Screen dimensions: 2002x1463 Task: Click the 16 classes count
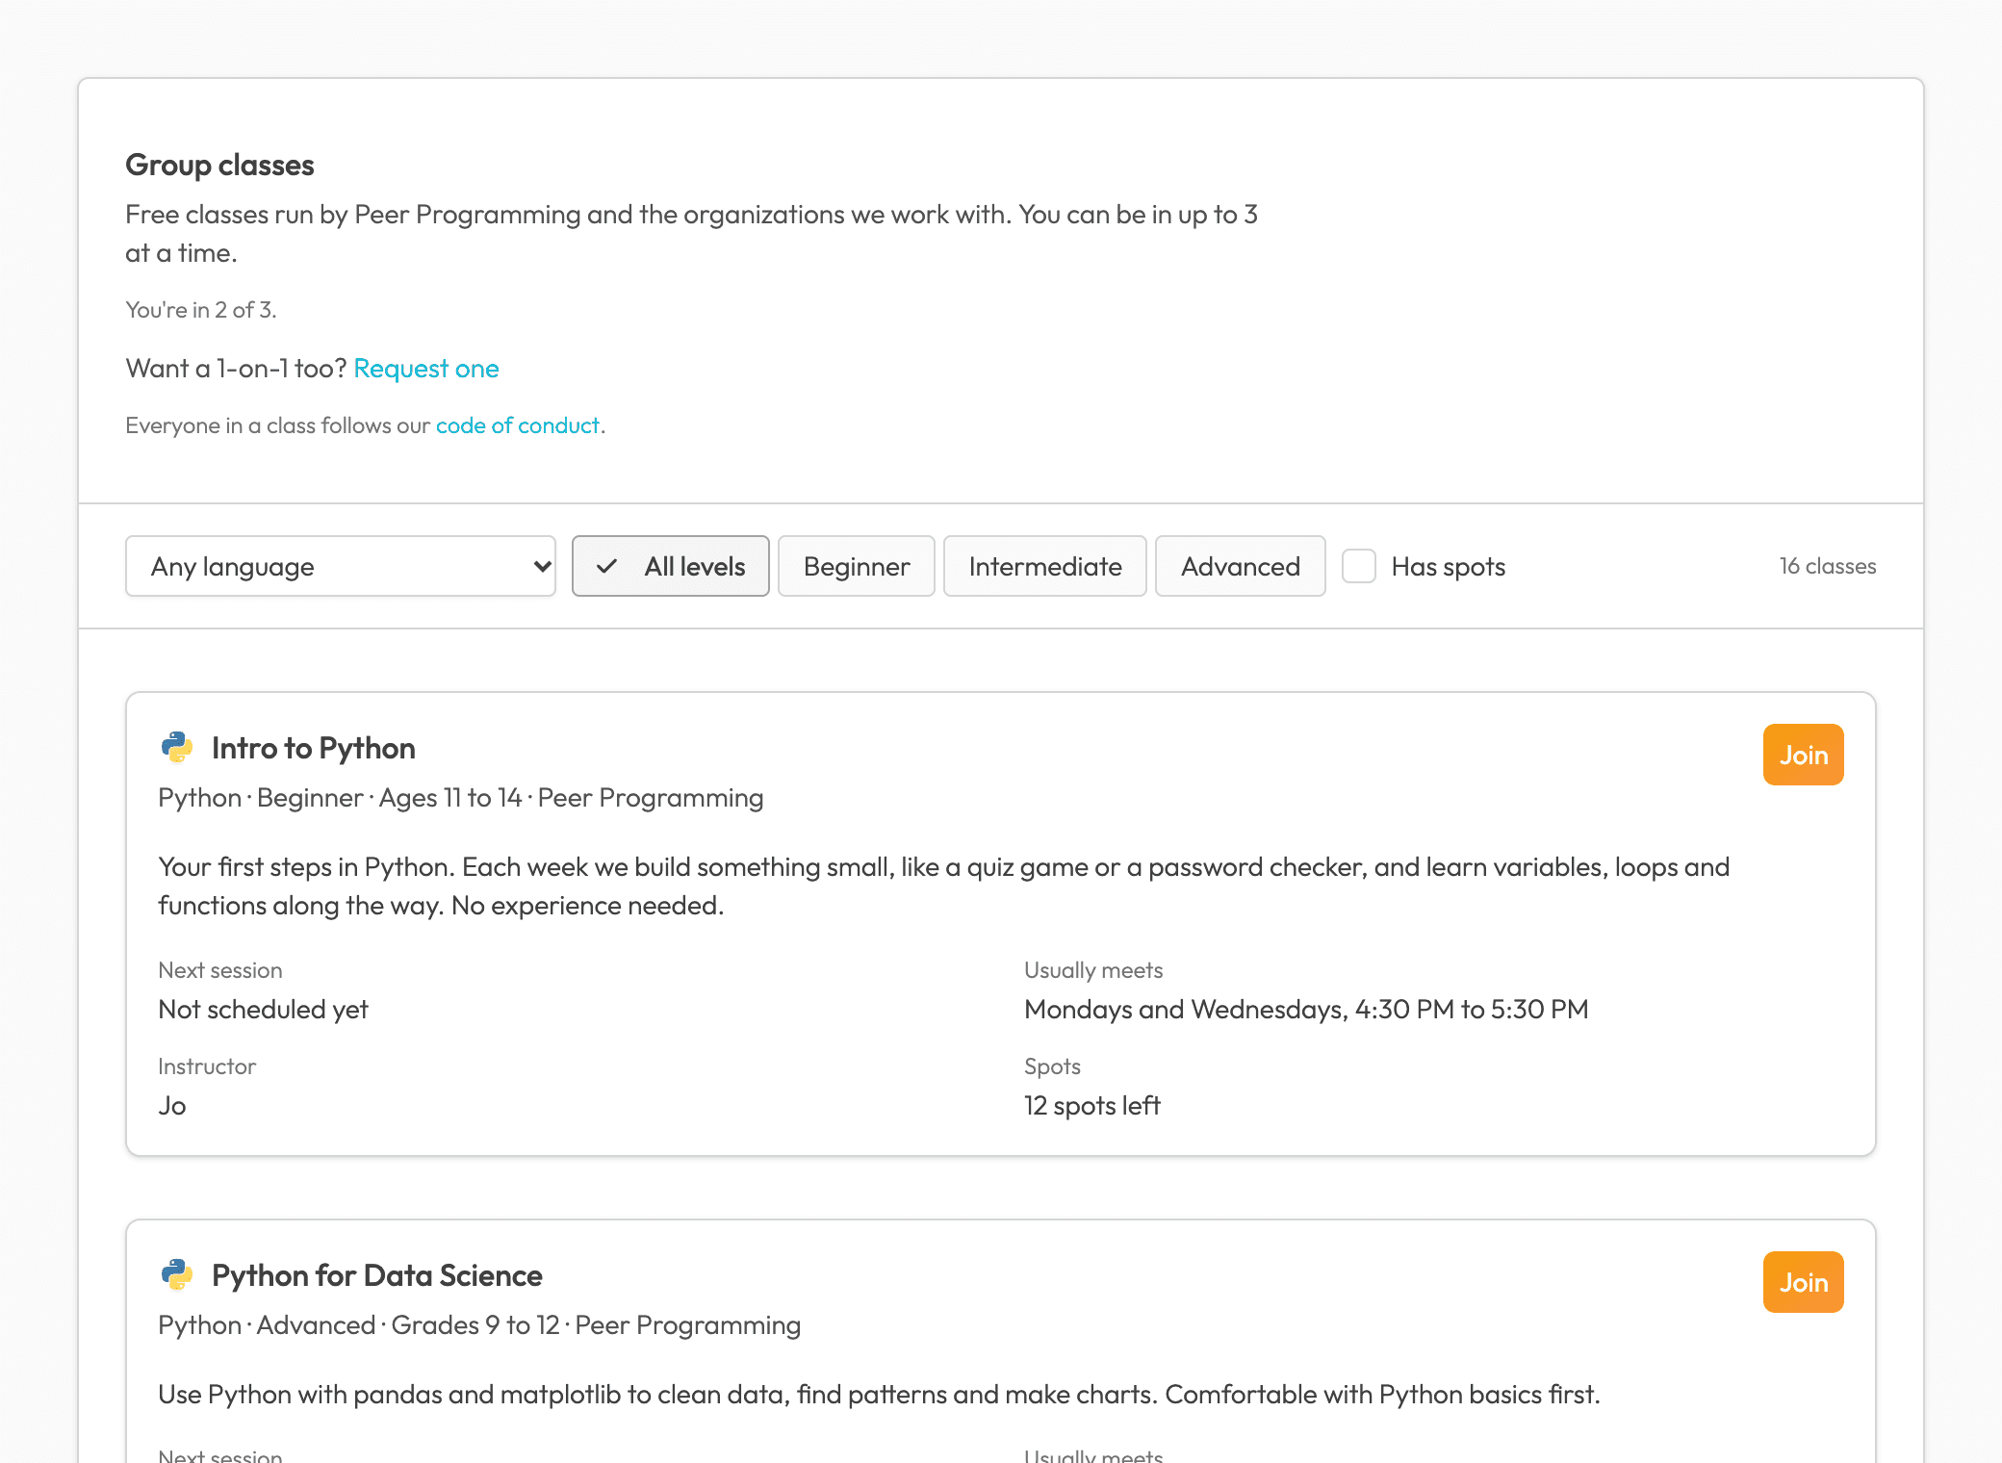pos(1828,566)
